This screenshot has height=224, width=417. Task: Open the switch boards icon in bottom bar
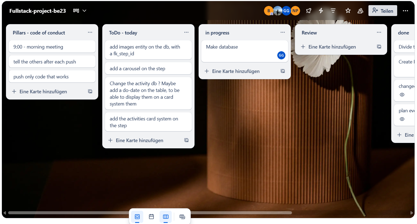(182, 217)
